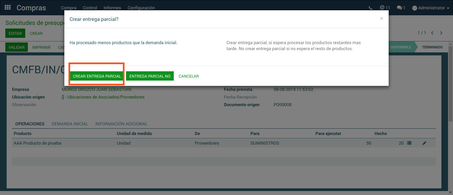Click the pencil edit icon in product row
This screenshot has height=195, width=453.
click(x=424, y=143)
